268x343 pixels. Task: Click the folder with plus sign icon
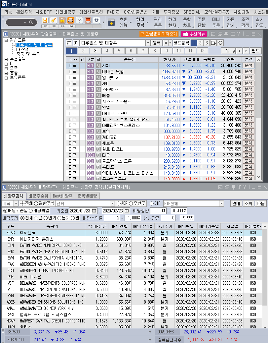click(111, 23)
